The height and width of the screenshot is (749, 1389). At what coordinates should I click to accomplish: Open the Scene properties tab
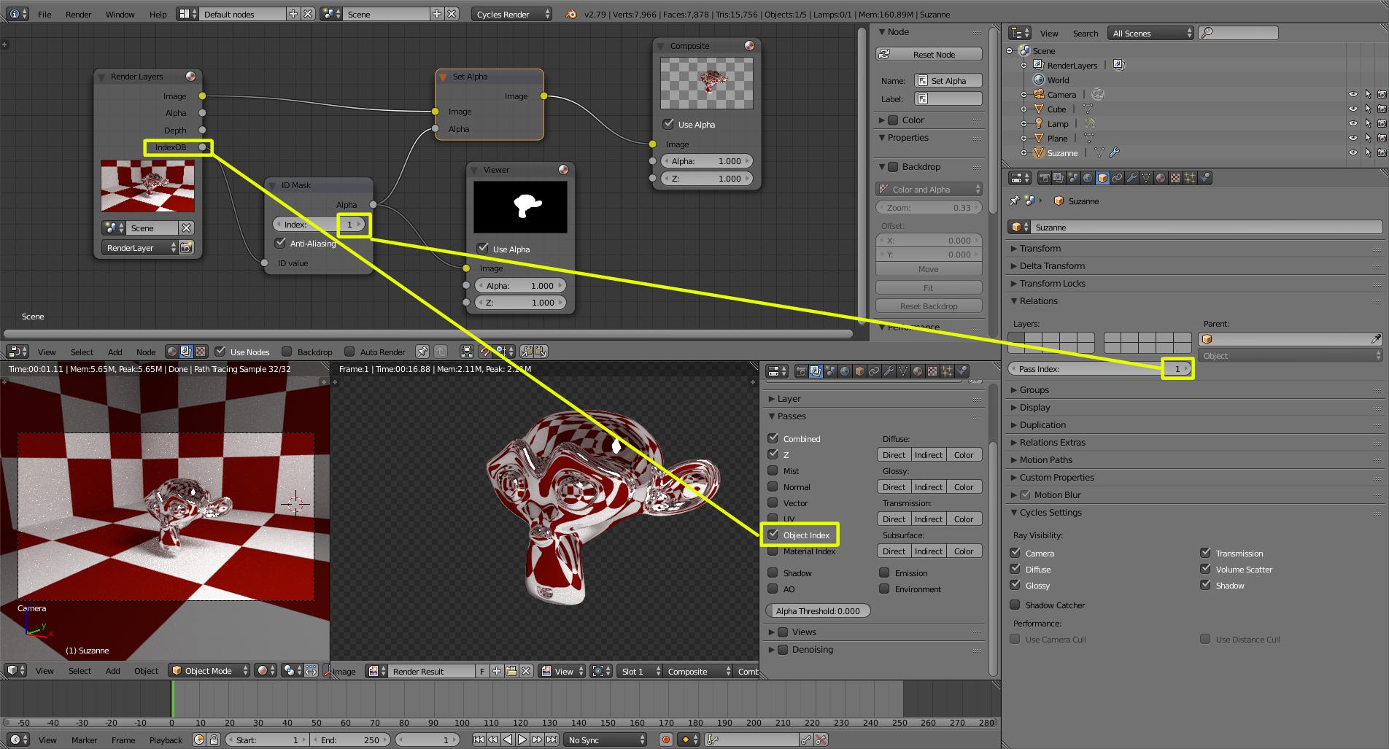(1073, 177)
